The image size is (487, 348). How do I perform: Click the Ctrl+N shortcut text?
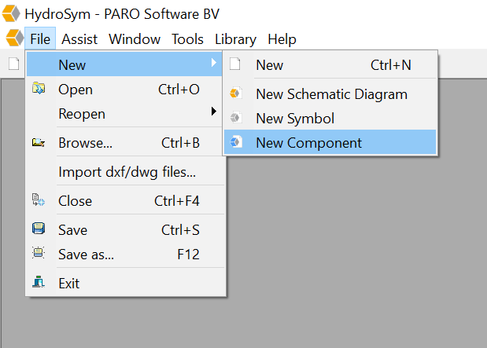[391, 65]
